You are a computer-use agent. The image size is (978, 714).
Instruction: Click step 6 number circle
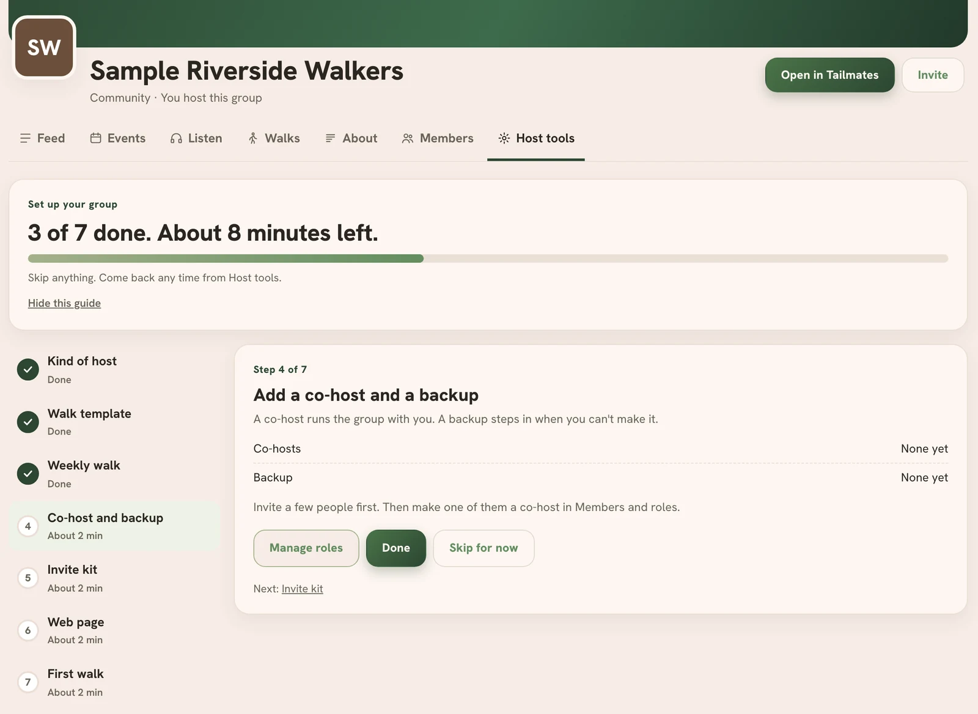click(x=28, y=630)
